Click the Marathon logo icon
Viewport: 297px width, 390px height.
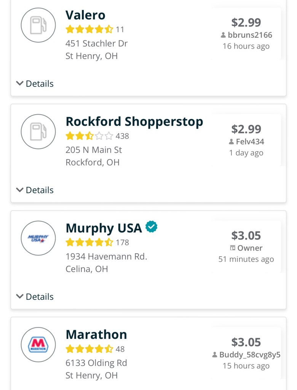(38, 345)
